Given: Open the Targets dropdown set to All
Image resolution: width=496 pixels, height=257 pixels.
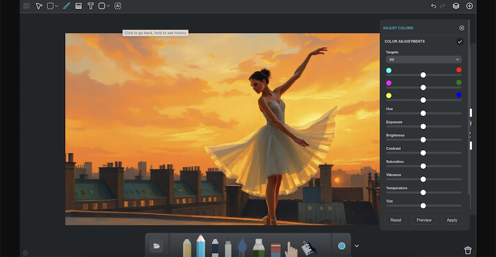Looking at the screenshot, I should coord(424,60).
